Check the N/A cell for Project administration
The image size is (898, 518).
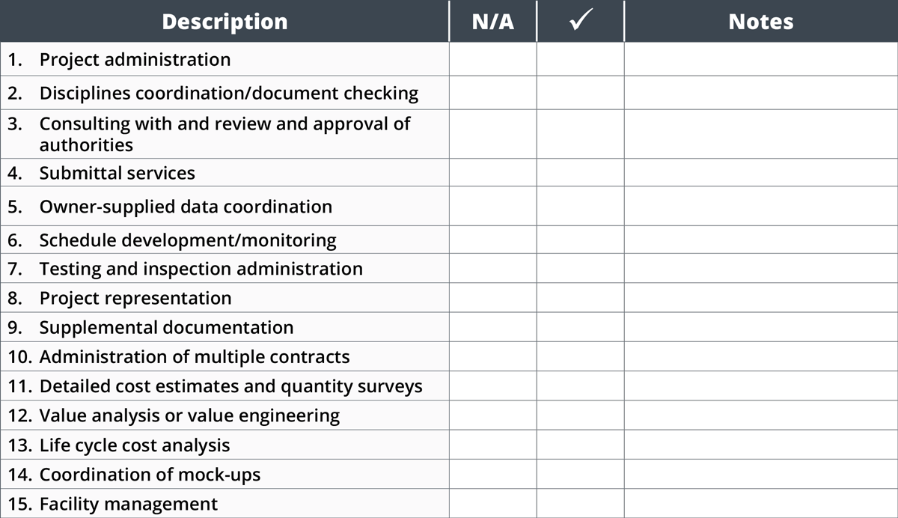pyautogui.click(x=493, y=59)
